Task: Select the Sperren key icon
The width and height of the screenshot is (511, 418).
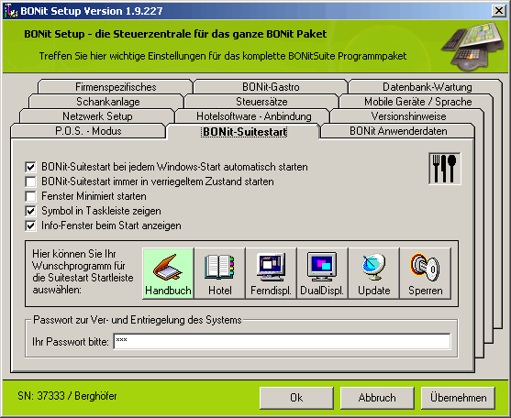Action: [x=426, y=273]
